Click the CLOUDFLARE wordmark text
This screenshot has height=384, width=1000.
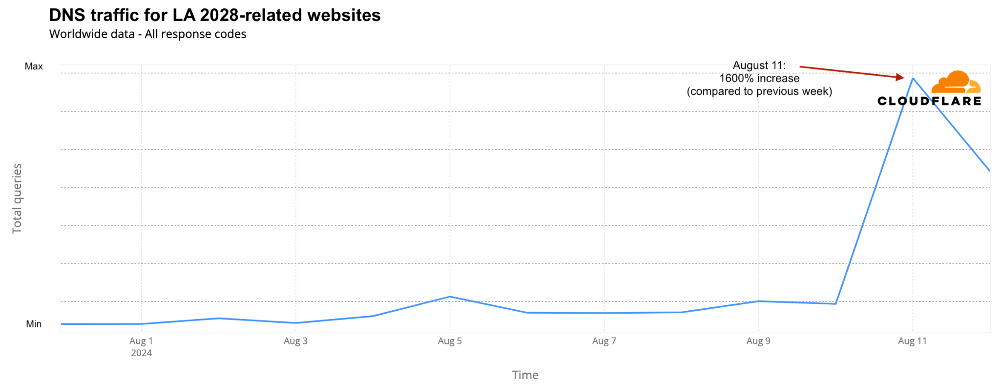tap(929, 101)
